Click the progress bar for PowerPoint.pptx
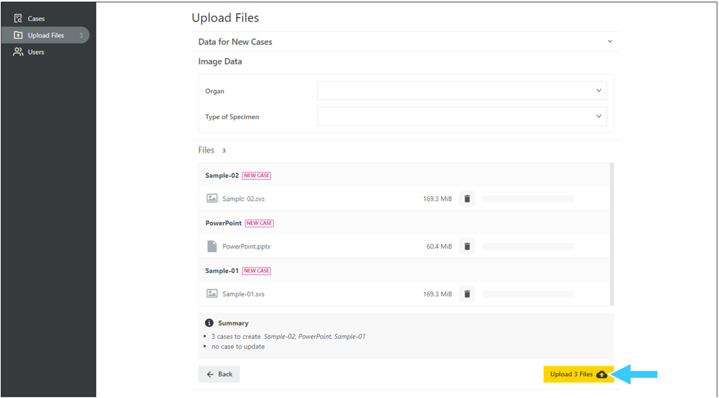The width and height of the screenshot is (719, 398). pyautogui.click(x=529, y=246)
